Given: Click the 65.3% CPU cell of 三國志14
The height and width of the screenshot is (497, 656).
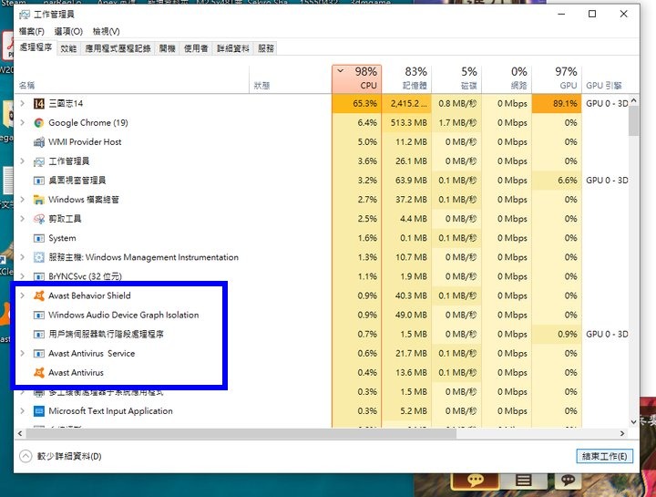Looking at the screenshot, I should click(357, 103).
